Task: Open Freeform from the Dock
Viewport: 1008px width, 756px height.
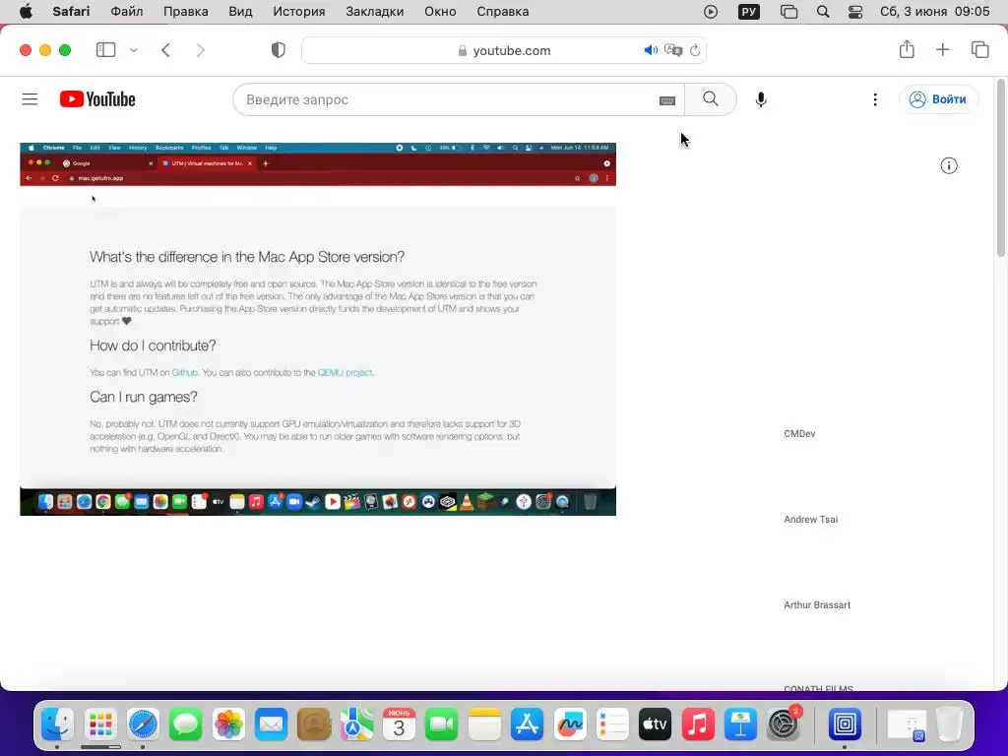Action: [570, 725]
